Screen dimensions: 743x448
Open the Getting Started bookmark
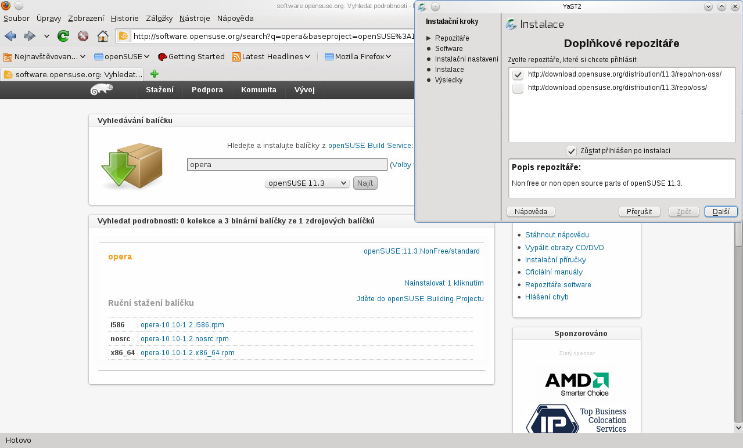(x=191, y=57)
